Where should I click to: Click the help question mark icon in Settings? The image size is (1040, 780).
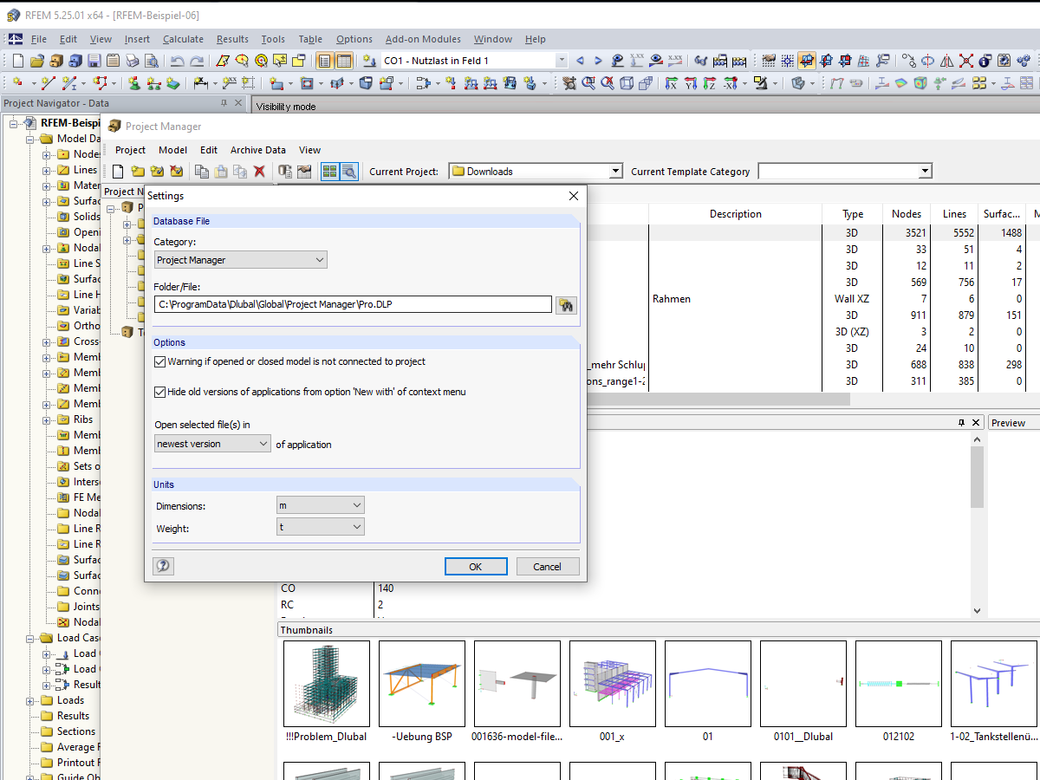point(163,566)
